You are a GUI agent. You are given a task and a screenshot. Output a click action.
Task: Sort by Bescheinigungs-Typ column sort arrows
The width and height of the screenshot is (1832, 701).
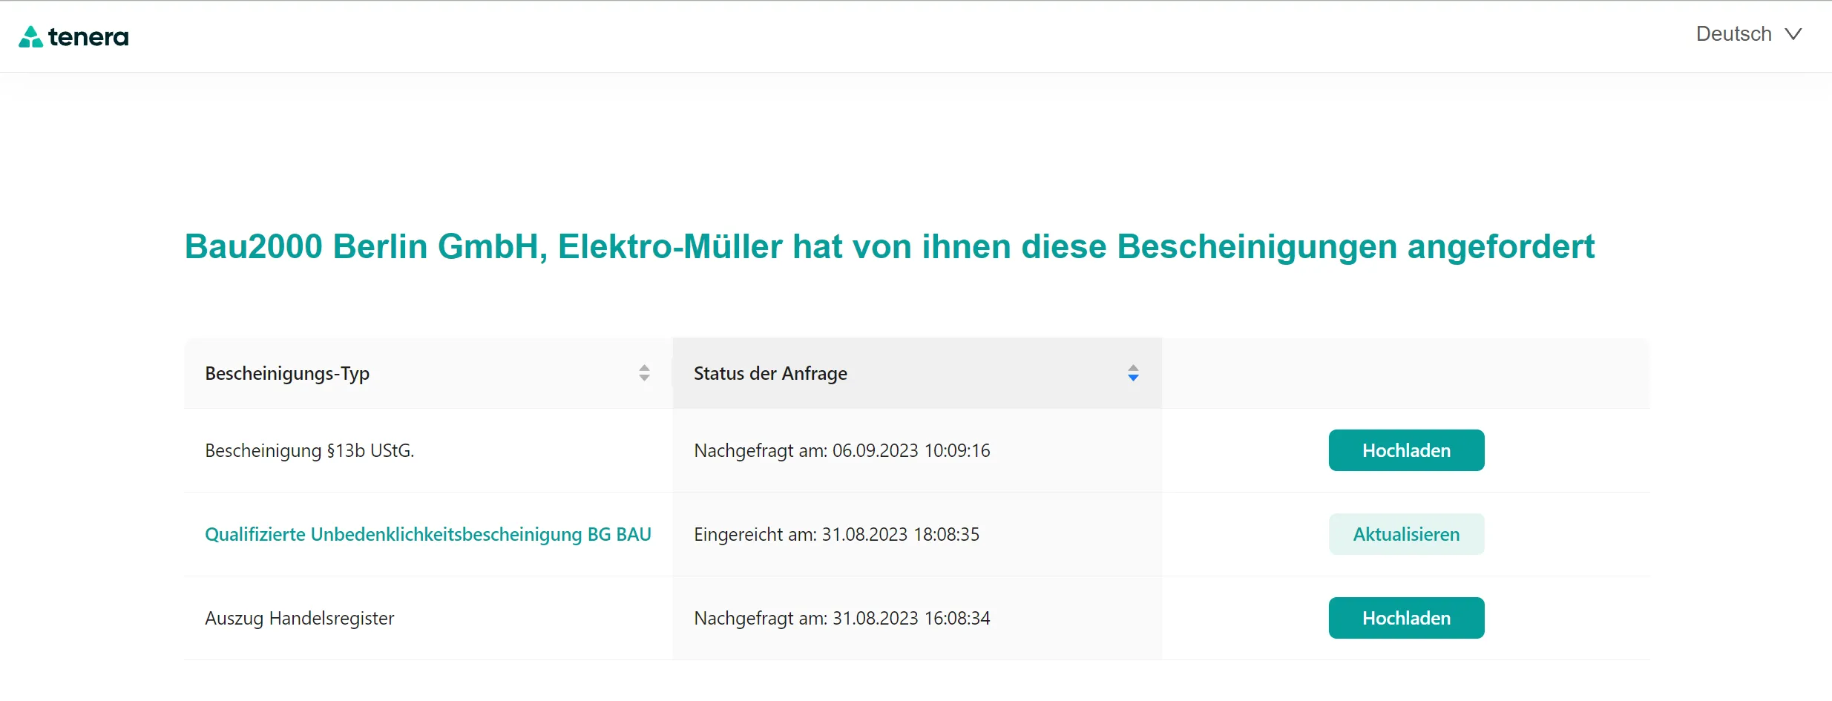(x=644, y=373)
